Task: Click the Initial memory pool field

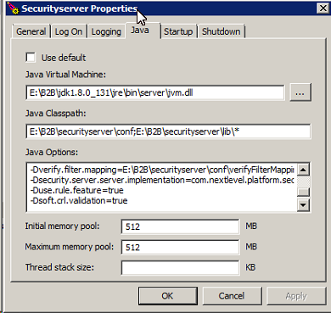Action: click(x=181, y=226)
